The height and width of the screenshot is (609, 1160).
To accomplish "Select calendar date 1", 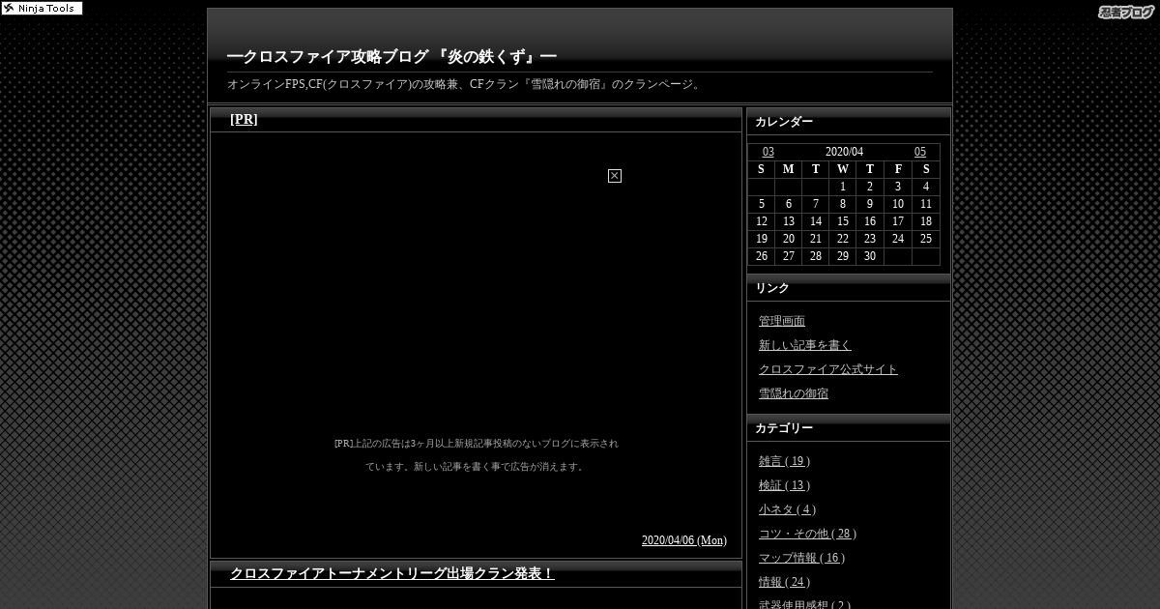I will click(842, 187).
